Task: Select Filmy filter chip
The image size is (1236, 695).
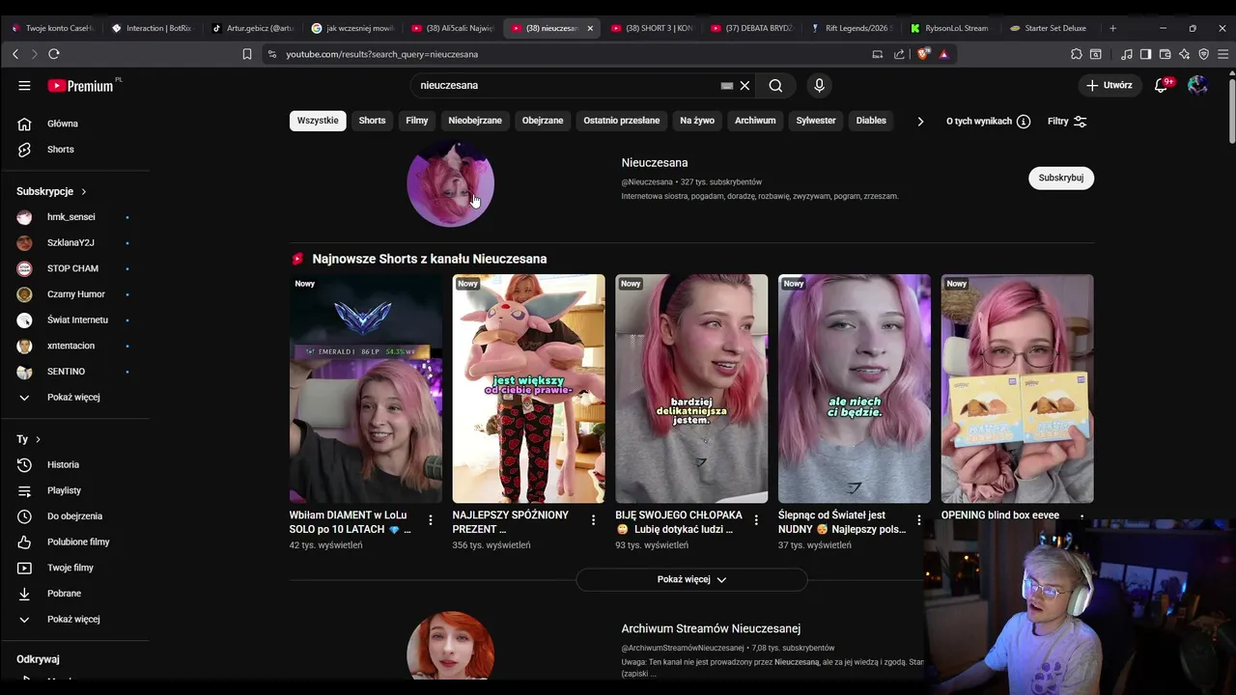Action: pyautogui.click(x=417, y=121)
